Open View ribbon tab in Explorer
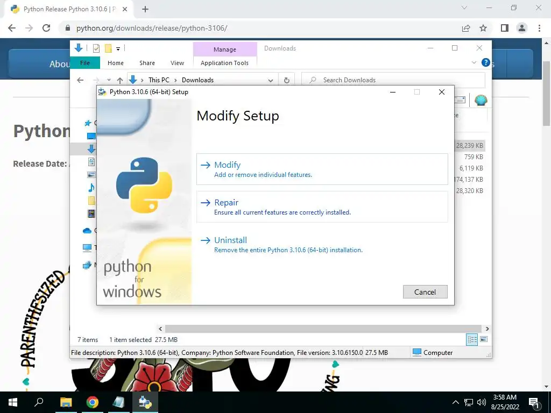 point(177,63)
